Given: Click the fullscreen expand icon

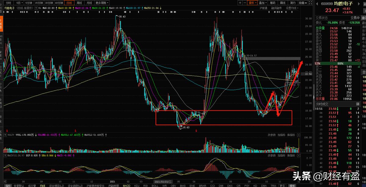Looking at the screenshot, I should (310, 3).
